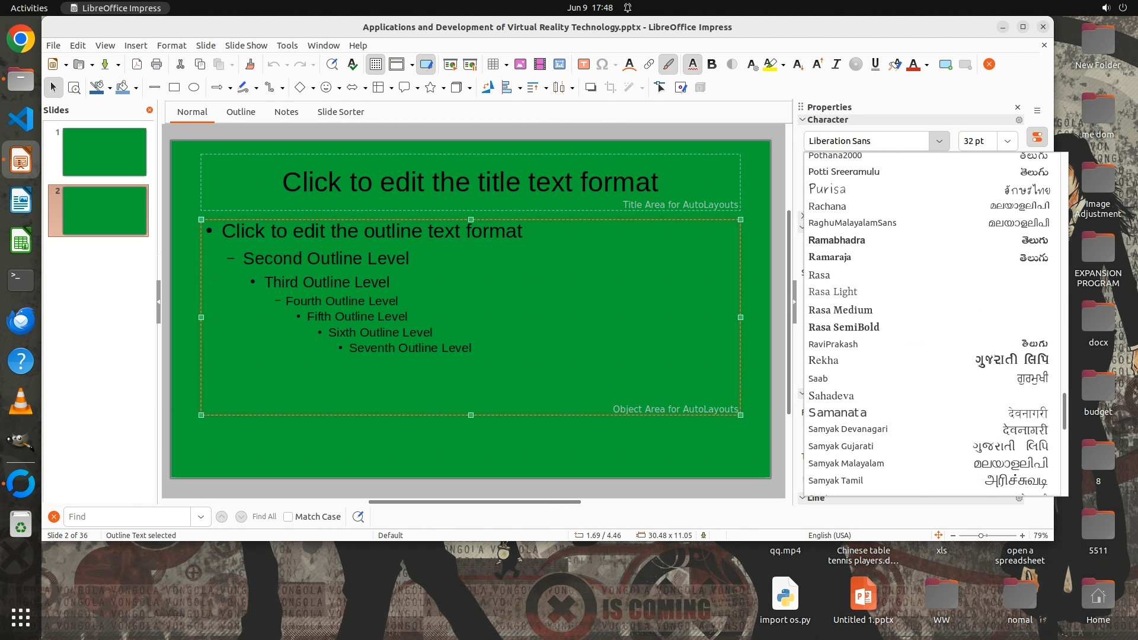The height and width of the screenshot is (640, 1138).
Task: Toggle Bold formatting
Action: click(712, 65)
